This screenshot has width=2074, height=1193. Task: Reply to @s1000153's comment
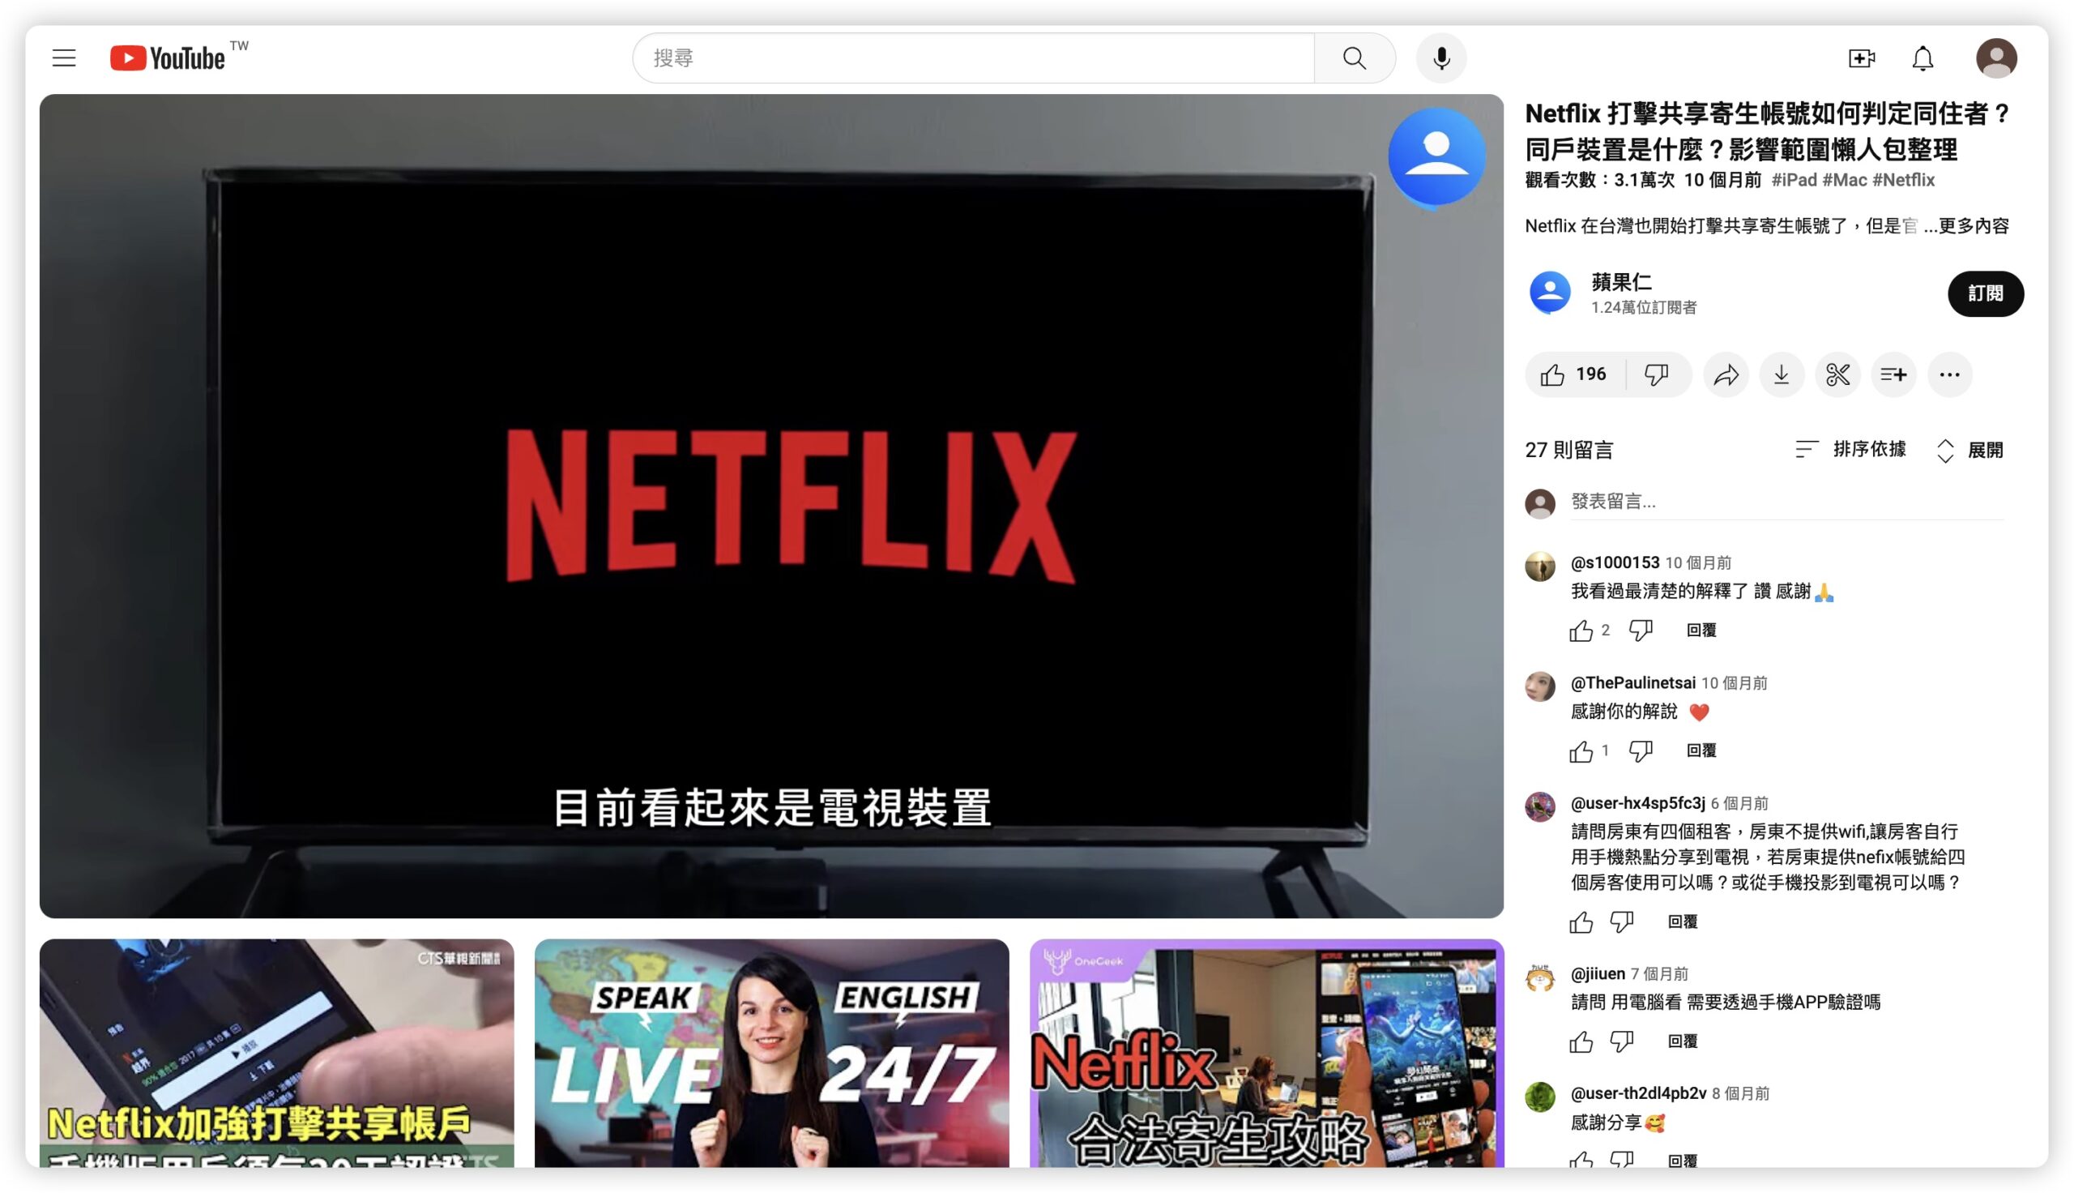pyautogui.click(x=1701, y=630)
